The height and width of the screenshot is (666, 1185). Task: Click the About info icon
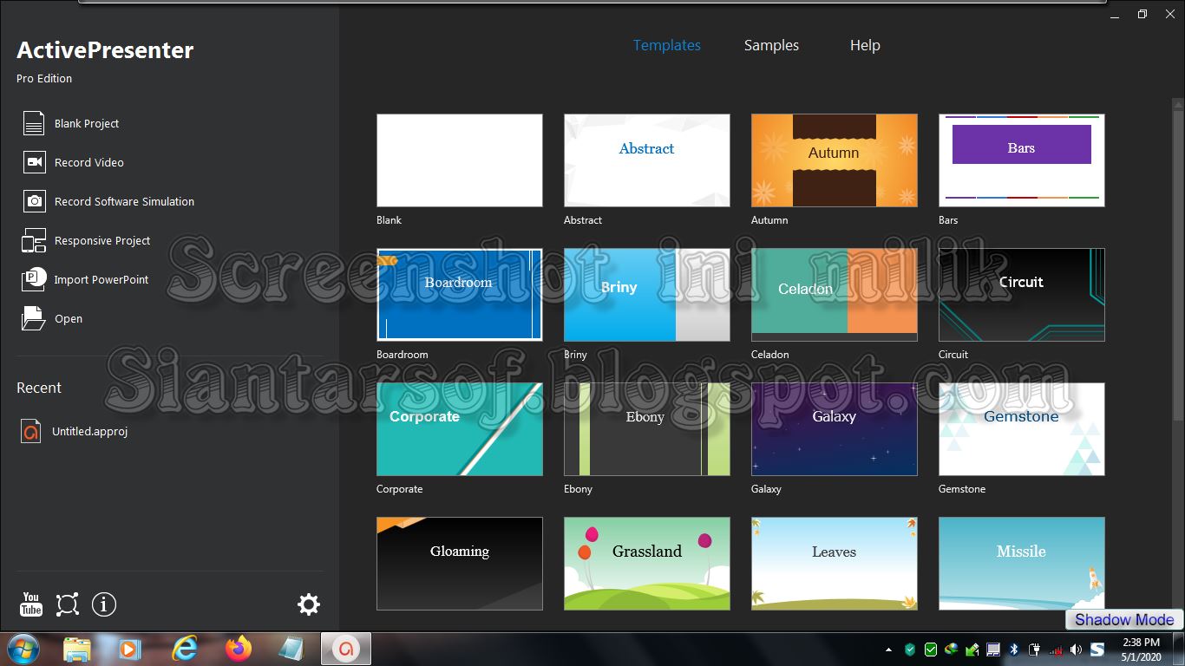coord(103,604)
